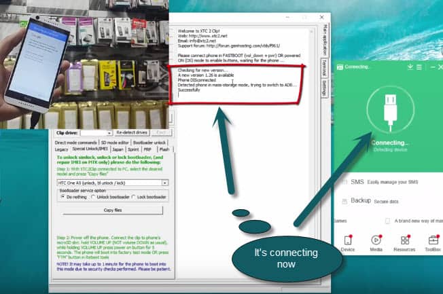443x294 pixels.
Task: Click the 'Clip drive:' label
Action: pyautogui.click(x=67, y=132)
